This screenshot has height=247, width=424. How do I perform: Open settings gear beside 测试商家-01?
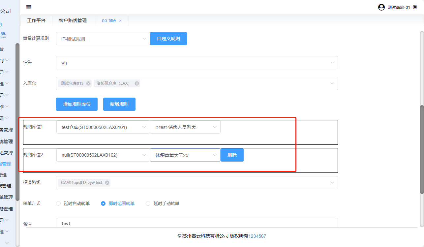click(x=415, y=7)
